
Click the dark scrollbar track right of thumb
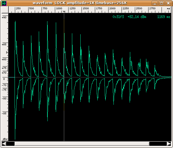click(158, 144)
